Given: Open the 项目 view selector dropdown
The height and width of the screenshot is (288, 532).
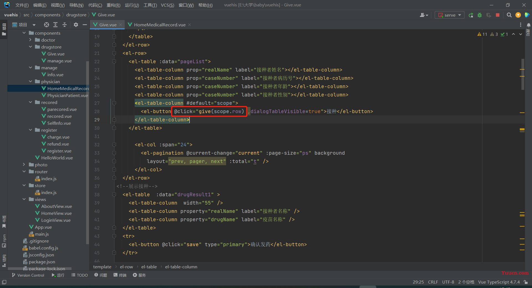Looking at the screenshot, I should (x=24, y=25).
